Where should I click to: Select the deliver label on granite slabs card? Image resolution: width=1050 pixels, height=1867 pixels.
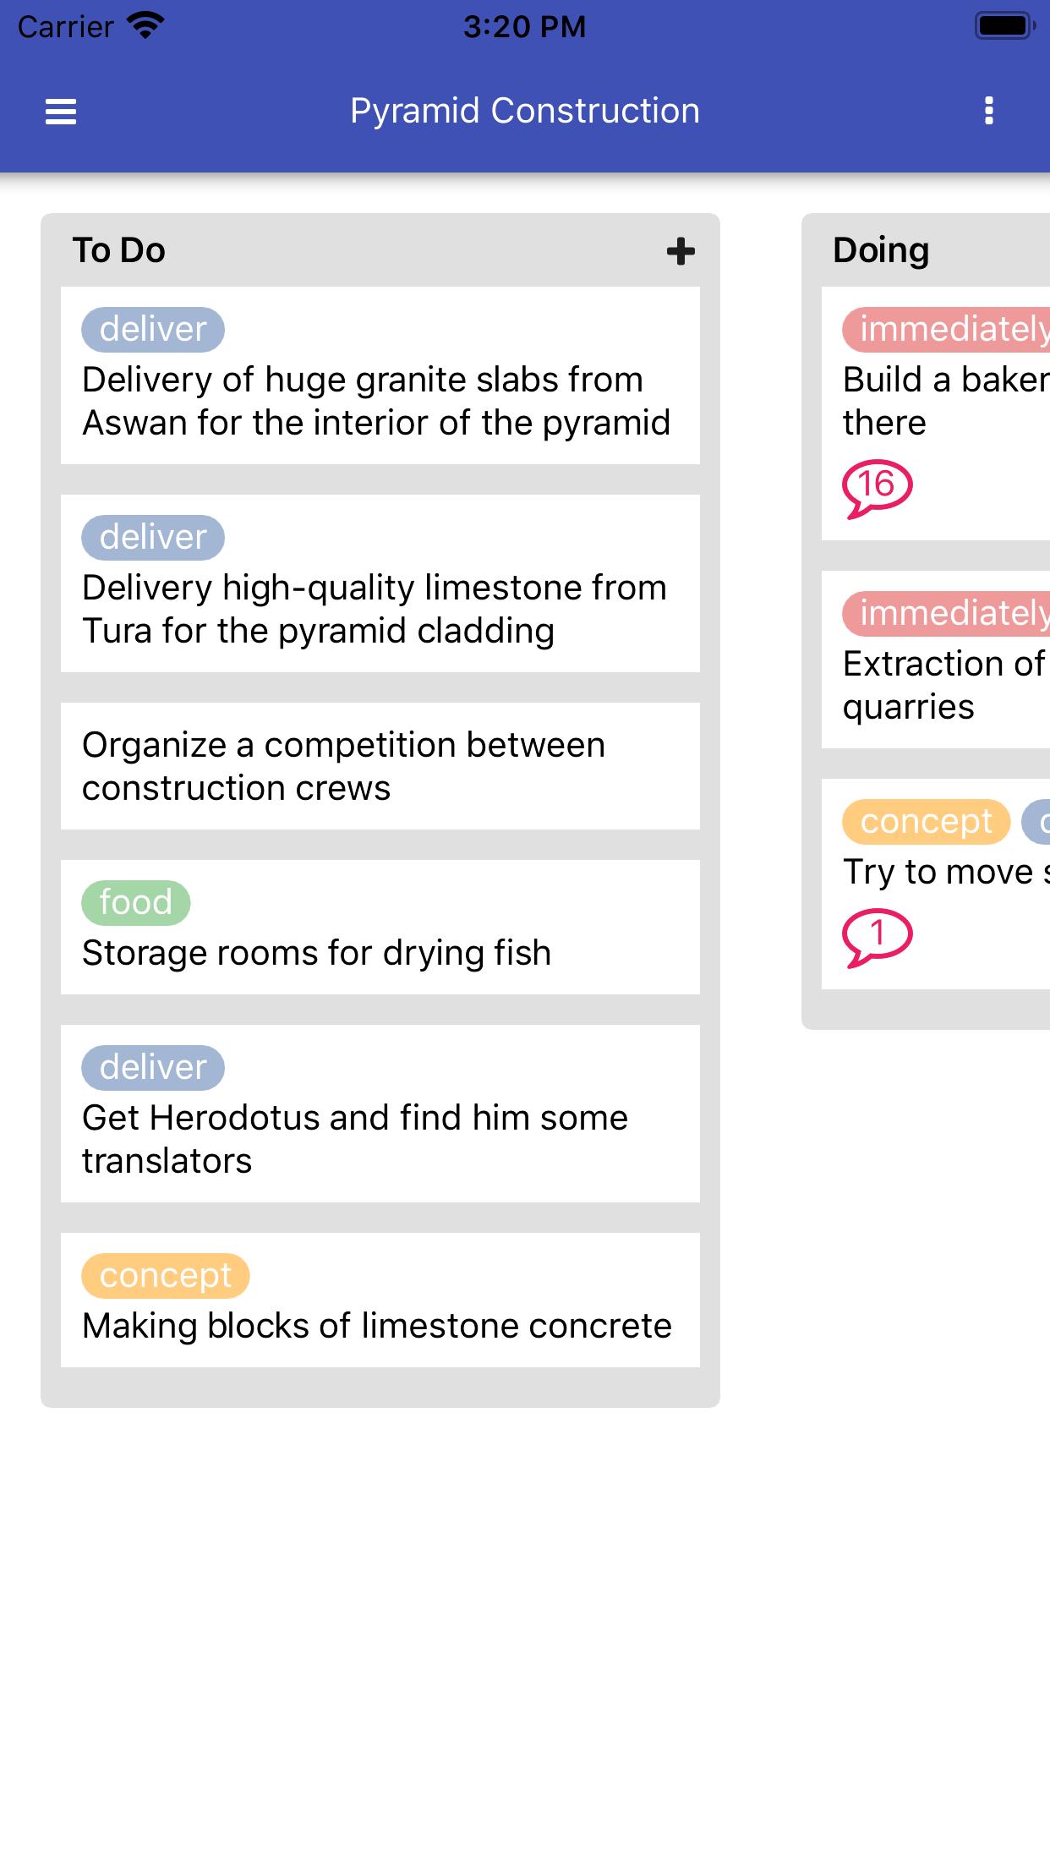tap(153, 329)
